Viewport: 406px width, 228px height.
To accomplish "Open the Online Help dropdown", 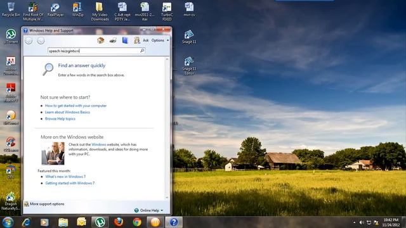I will [149, 210].
